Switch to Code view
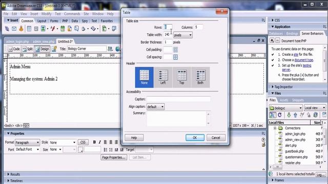Image resolution: width=328 pixels, height=184 pixels. pyautogui.click(x=14, y=49)
